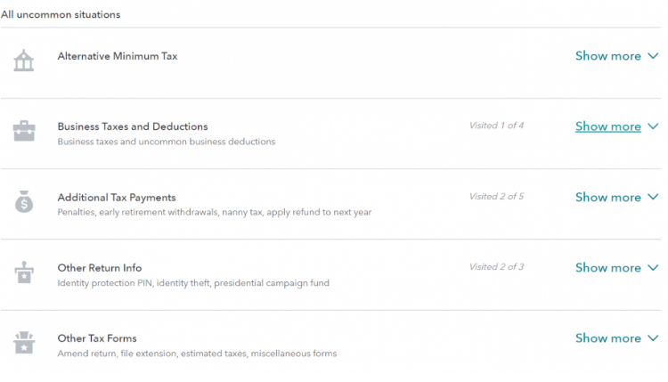Click the Other Tax Forms icon
Viewport: 668px width, 382px height.
(x=24, y=343)
